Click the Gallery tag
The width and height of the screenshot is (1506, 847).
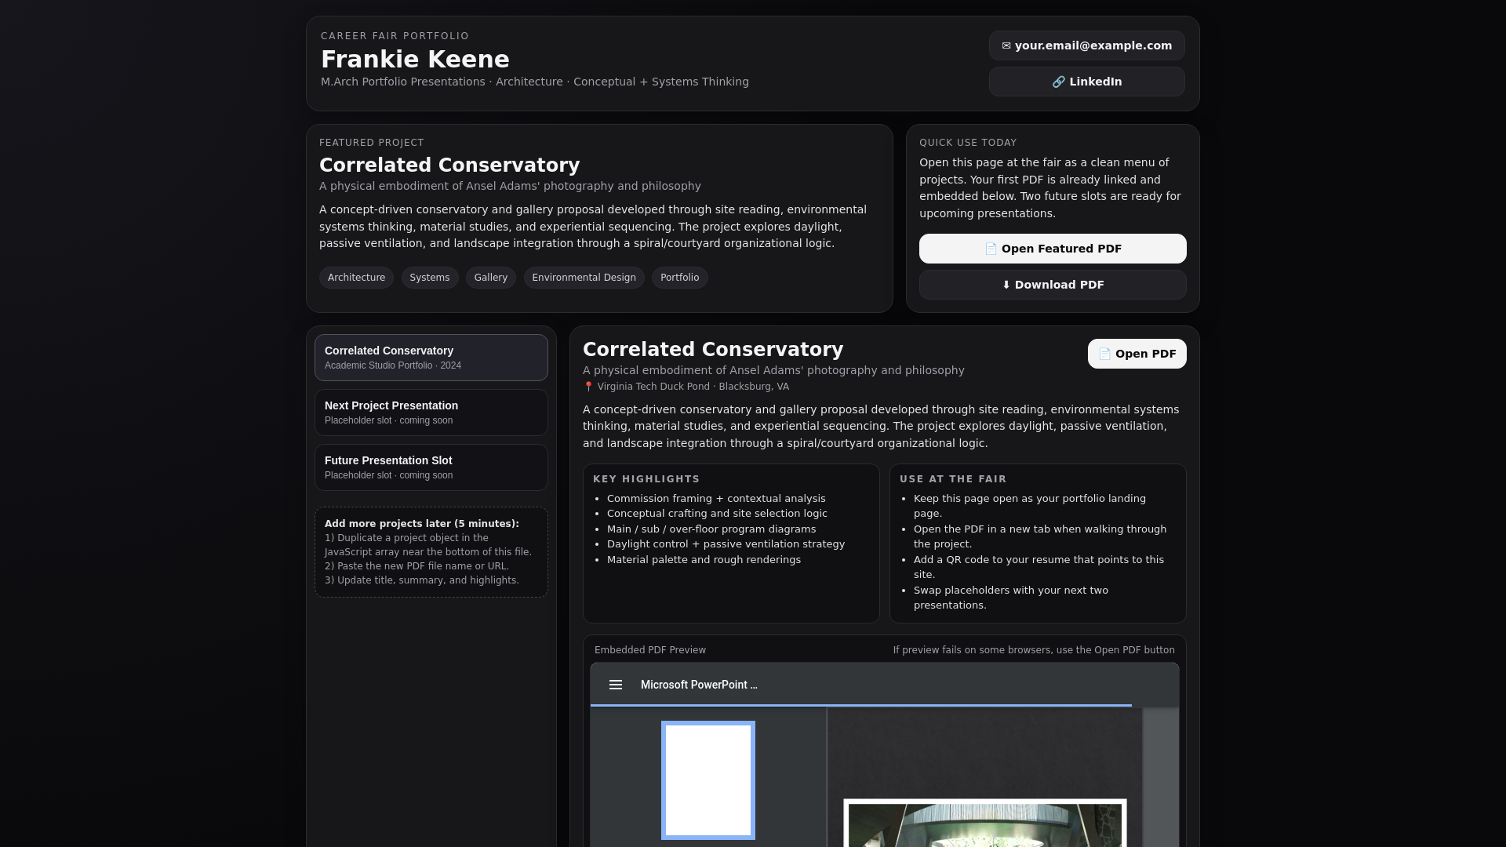[491, 278]
